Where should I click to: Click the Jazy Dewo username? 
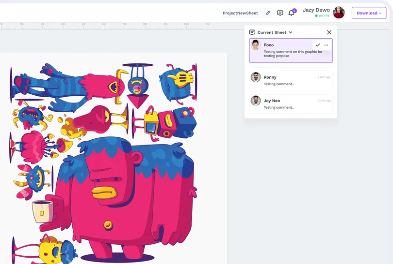(x=316, y=10)
